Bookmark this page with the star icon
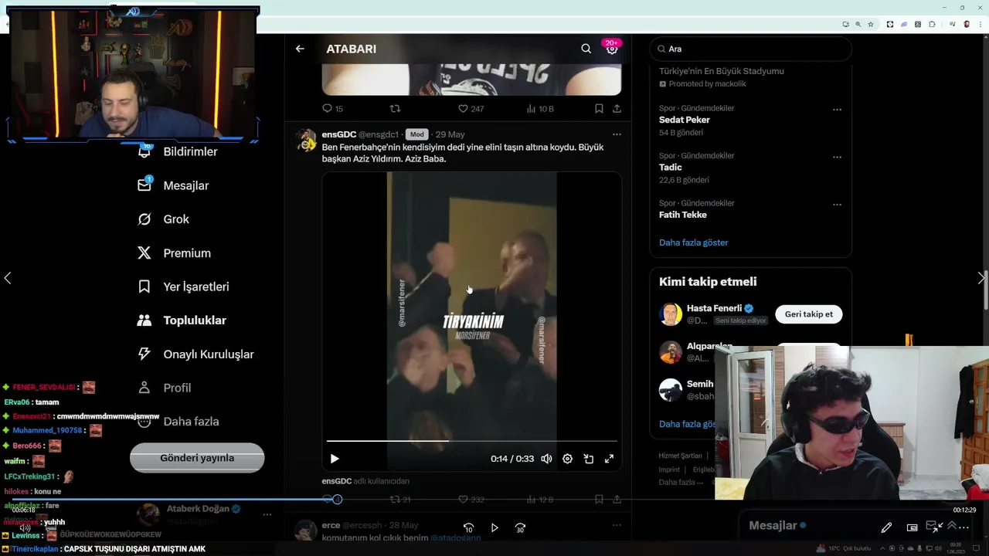The height and width of the screenshot is (556, 989). (x=871, y=25)
